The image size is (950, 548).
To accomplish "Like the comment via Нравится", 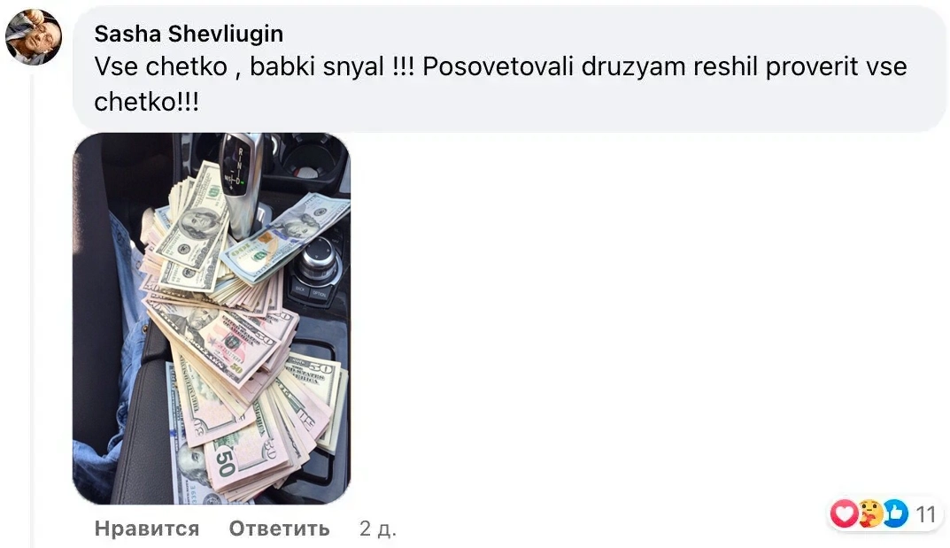I will [x=147, y=529].
